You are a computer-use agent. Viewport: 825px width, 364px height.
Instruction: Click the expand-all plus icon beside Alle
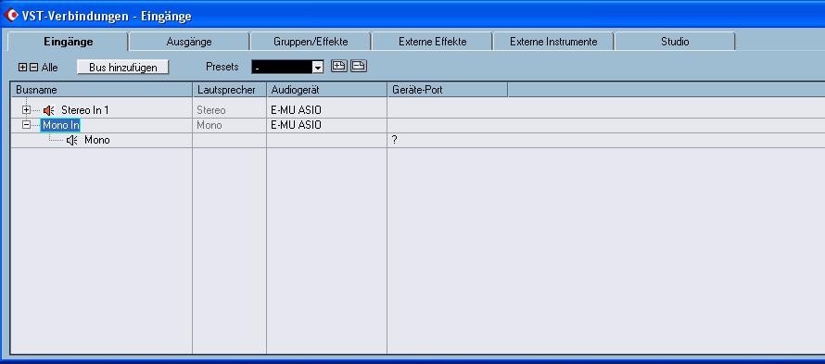pos(22,68)
